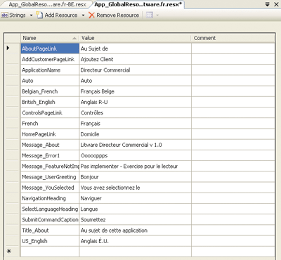The height and width of the screenshot is (260, 281).
Task: Click the grid view icon in toolbar
Action: pos(150,15)
